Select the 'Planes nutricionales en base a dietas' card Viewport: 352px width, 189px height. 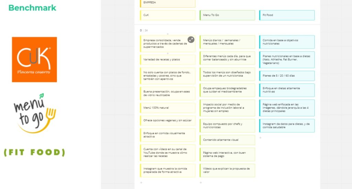tap(287, 60)
